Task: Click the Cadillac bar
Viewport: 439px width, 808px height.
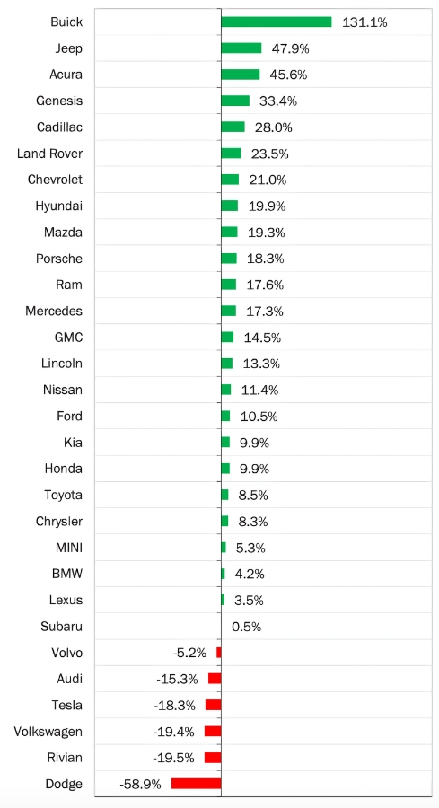Action: click(233, 127)
